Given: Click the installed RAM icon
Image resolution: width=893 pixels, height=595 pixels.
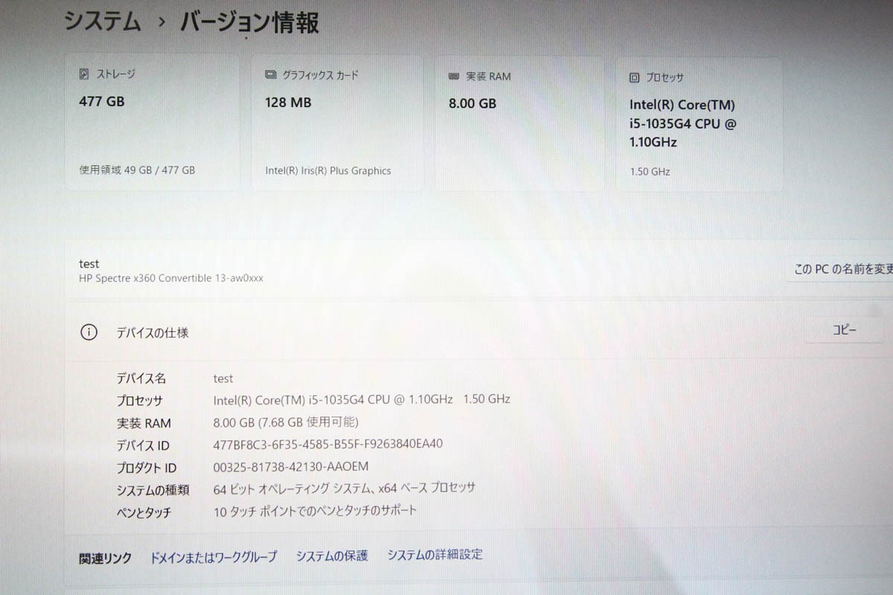Looking at the screenshot, I should click(x=454, y=77).
